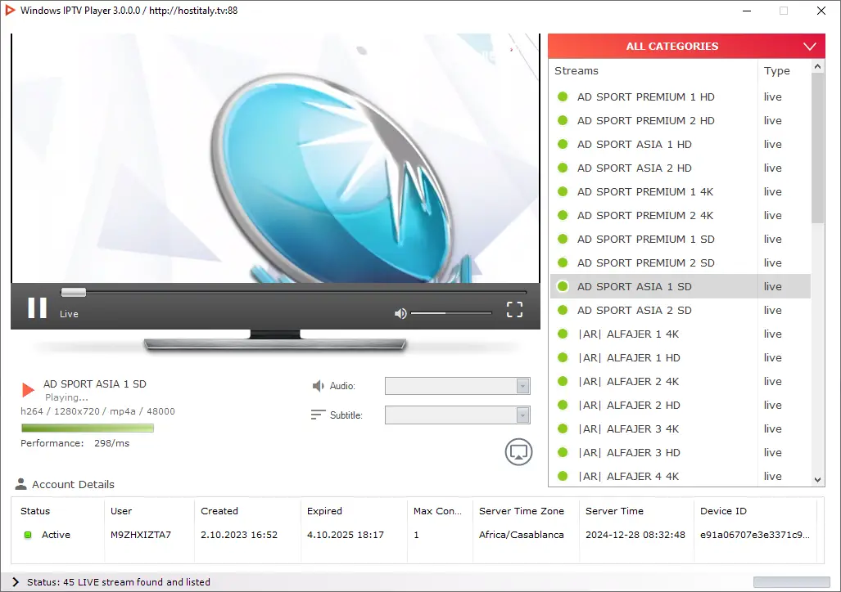841x592 pixels.
Task: Select the AD SPORT PREMIUM 2 HD stream
Action: point(680,120)
